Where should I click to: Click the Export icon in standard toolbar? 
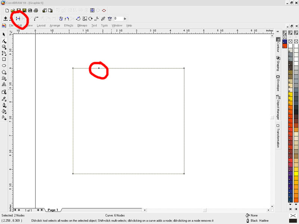[x=50, y=10]
